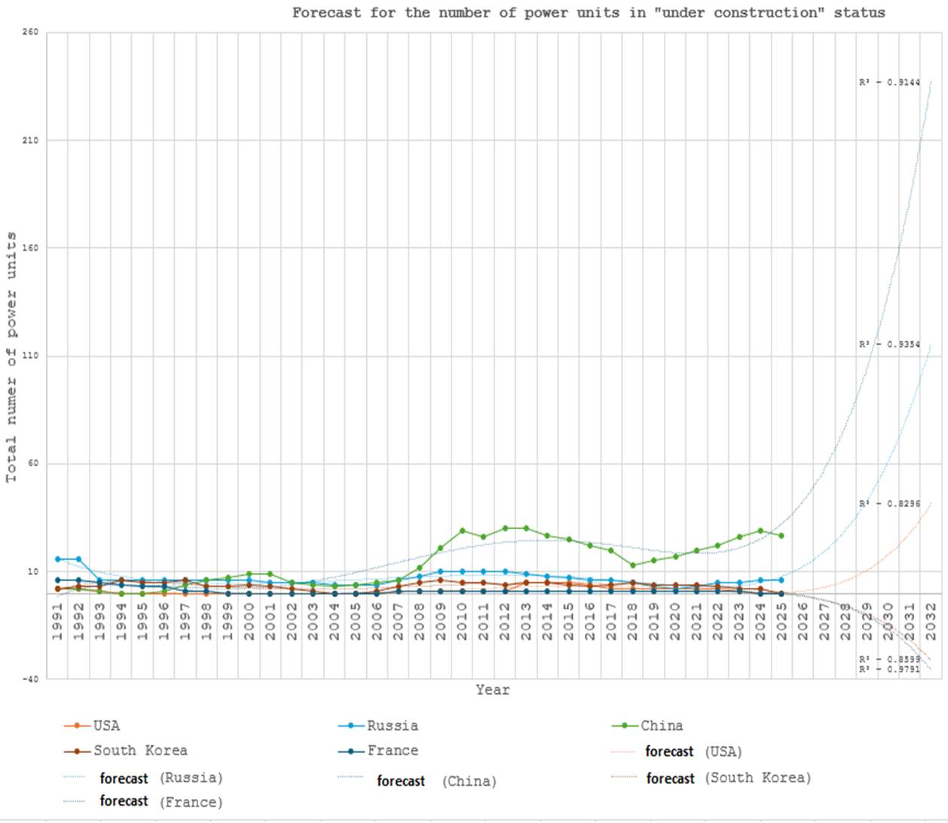Image resolution: width=948 pixels, height=823 pixels.
Task: Select the 1991 year axis label
Action: (58, 622)
